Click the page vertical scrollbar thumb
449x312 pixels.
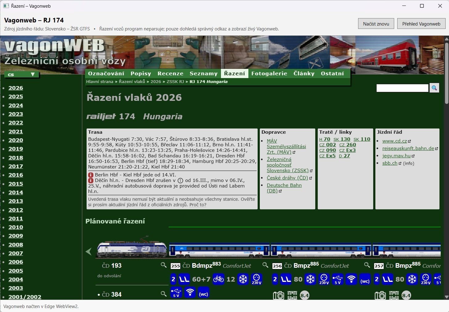pyautogui.click(x=447, y=73)
